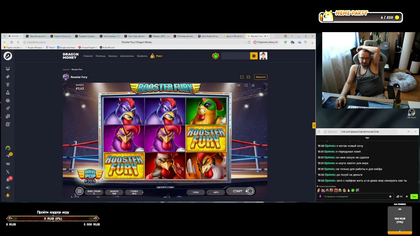Click the green rank badge in header
This screenshot has height=236, width=420.
(216, 56)
